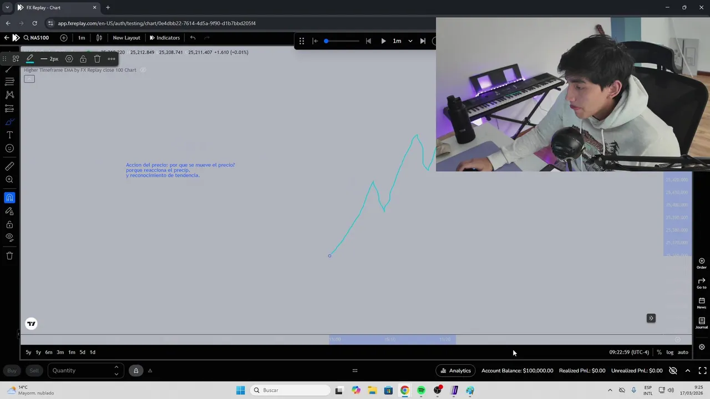Select the Fibonacci retracement lines tool
Screen dimensions: 710x399
pyautogui.click(x=9, y=81)
